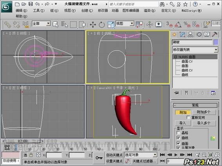The image size is (222, 166).
Task: Click Show End Result toggle icon
Action: pos(186,93)
